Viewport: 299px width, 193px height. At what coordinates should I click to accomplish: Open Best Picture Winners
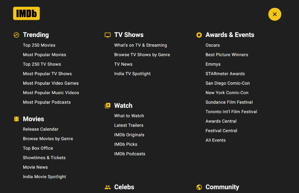(x=227, y=55)
